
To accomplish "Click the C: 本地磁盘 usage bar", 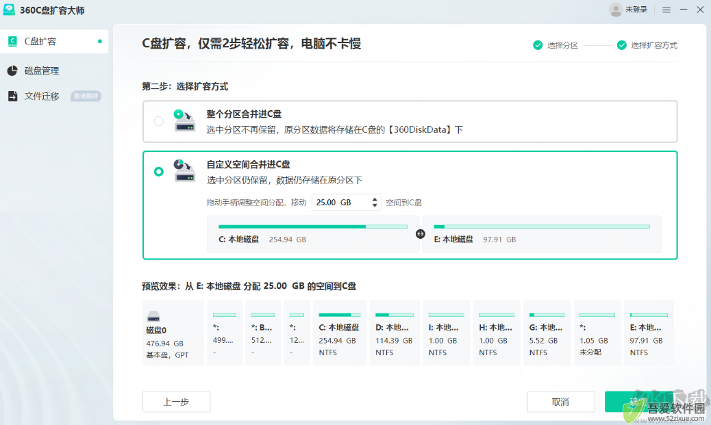I will [313, 227].
